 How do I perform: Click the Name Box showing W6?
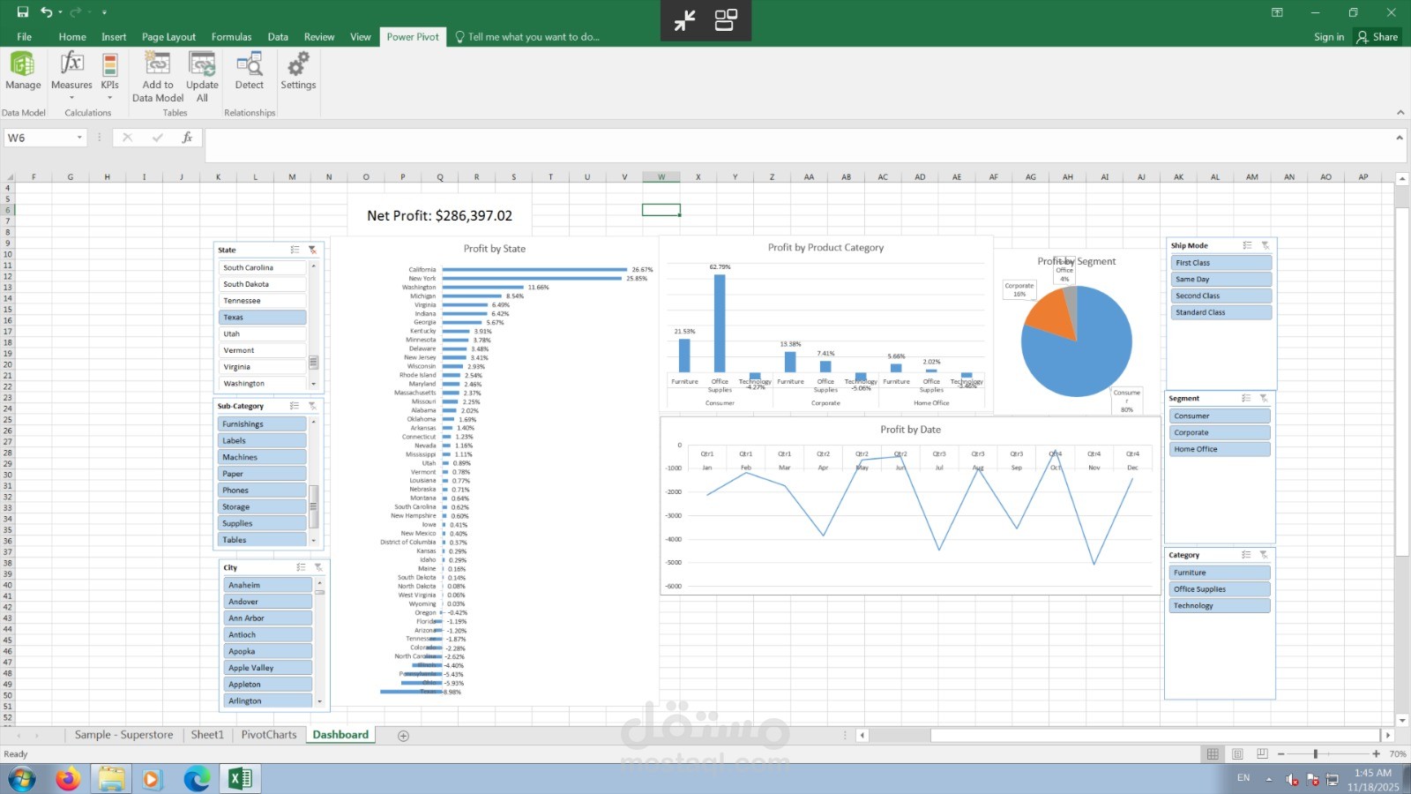click(x=40, y=138)
